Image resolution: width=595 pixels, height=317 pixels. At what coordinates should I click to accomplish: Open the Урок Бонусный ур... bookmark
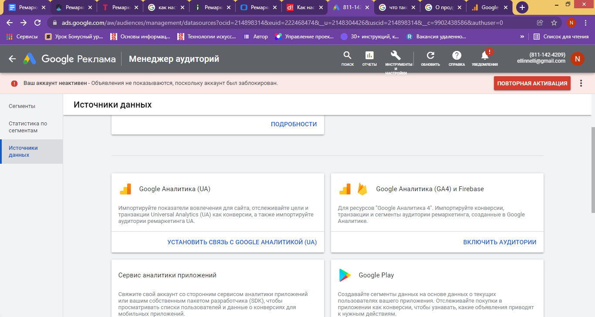click(74, 37)
